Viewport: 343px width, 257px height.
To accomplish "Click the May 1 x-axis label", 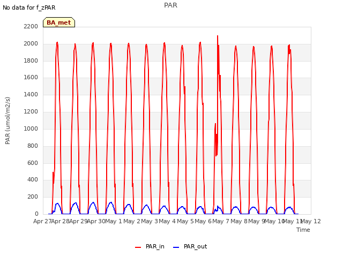I will click(x=114, y=221).
